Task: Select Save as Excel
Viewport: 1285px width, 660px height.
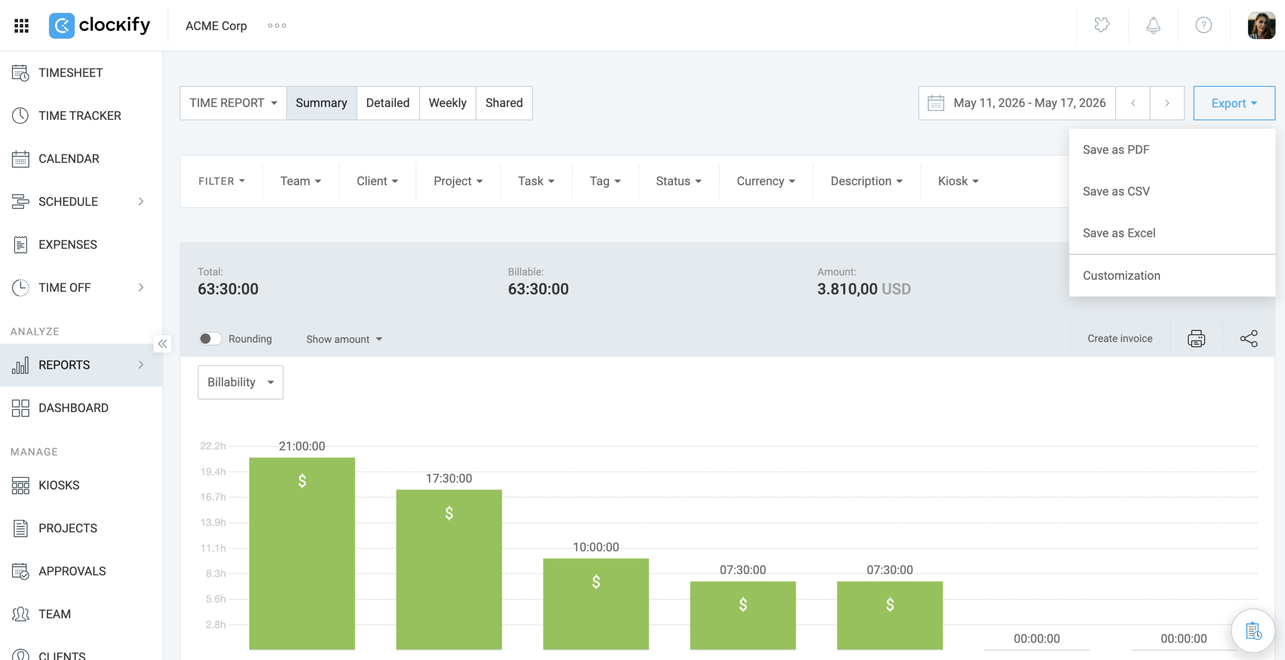Action: tap(1172, 233)
